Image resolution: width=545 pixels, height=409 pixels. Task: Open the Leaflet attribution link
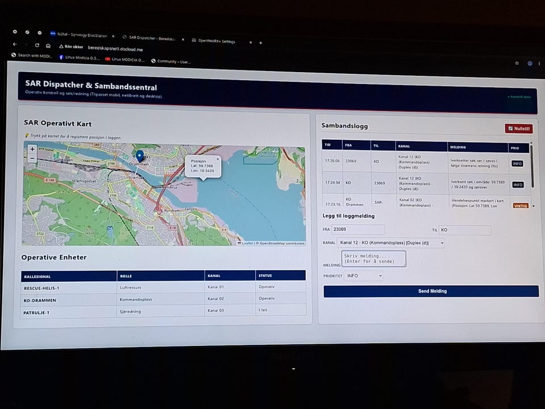(x=247, y=243)
